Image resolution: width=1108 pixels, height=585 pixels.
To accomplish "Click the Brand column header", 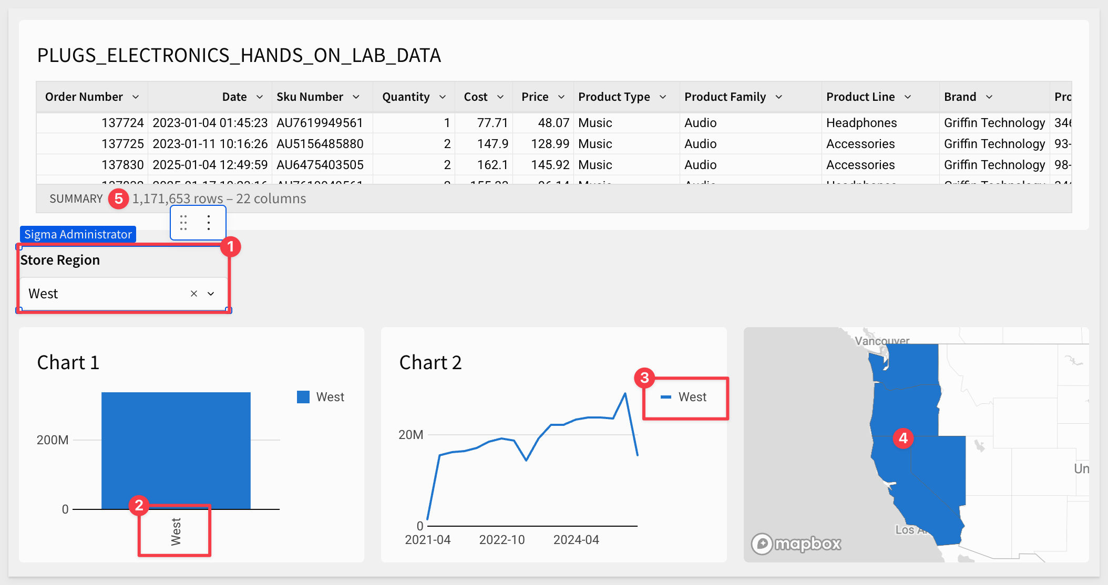I will pyautogui.click(x=994, y=97).
